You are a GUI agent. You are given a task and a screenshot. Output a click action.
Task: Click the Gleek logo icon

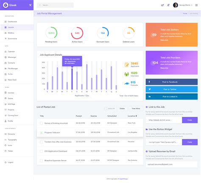coord(6,5)
